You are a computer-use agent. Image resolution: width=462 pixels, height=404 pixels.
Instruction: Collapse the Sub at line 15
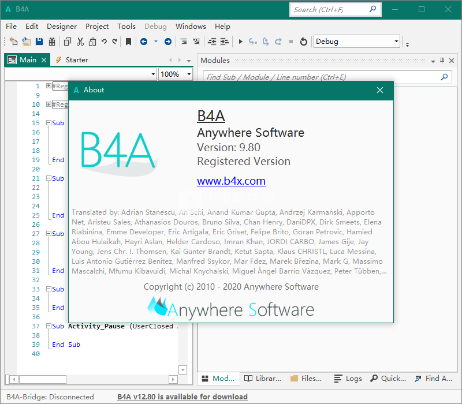pos(49,122)
